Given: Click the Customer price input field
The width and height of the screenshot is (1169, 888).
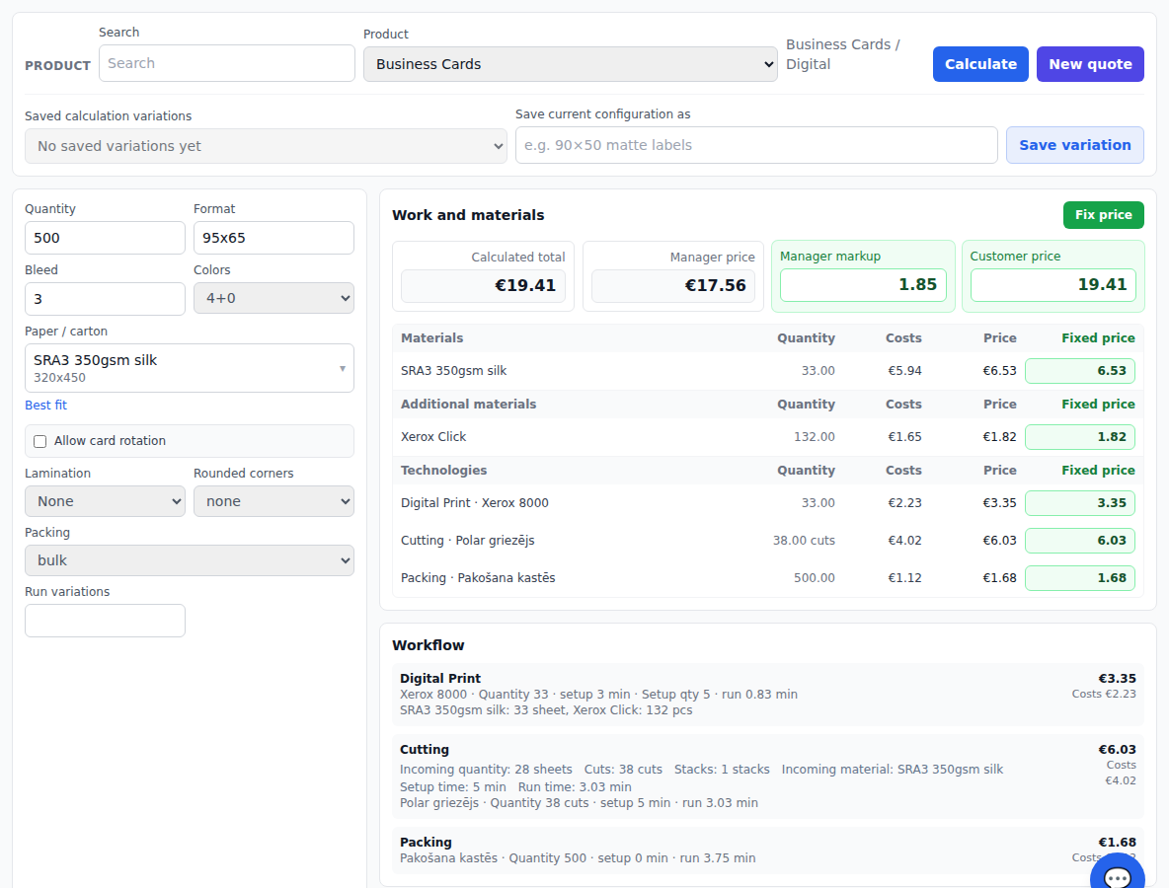Looking at the screenshot, I should pos(1052,284).
